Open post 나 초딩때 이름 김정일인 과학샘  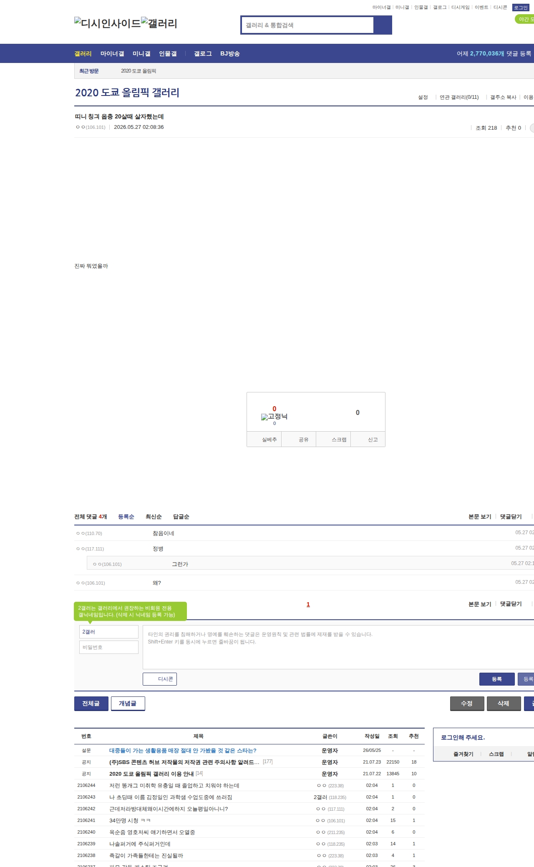click(171, 797)
